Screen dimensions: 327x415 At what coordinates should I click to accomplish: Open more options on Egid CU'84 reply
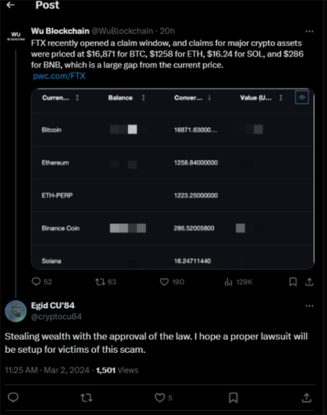tap(309, 306)
